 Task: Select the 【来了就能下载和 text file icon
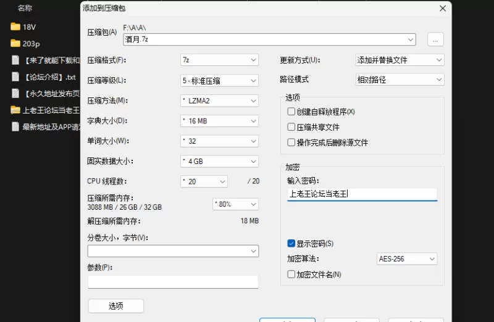[15, 60]
